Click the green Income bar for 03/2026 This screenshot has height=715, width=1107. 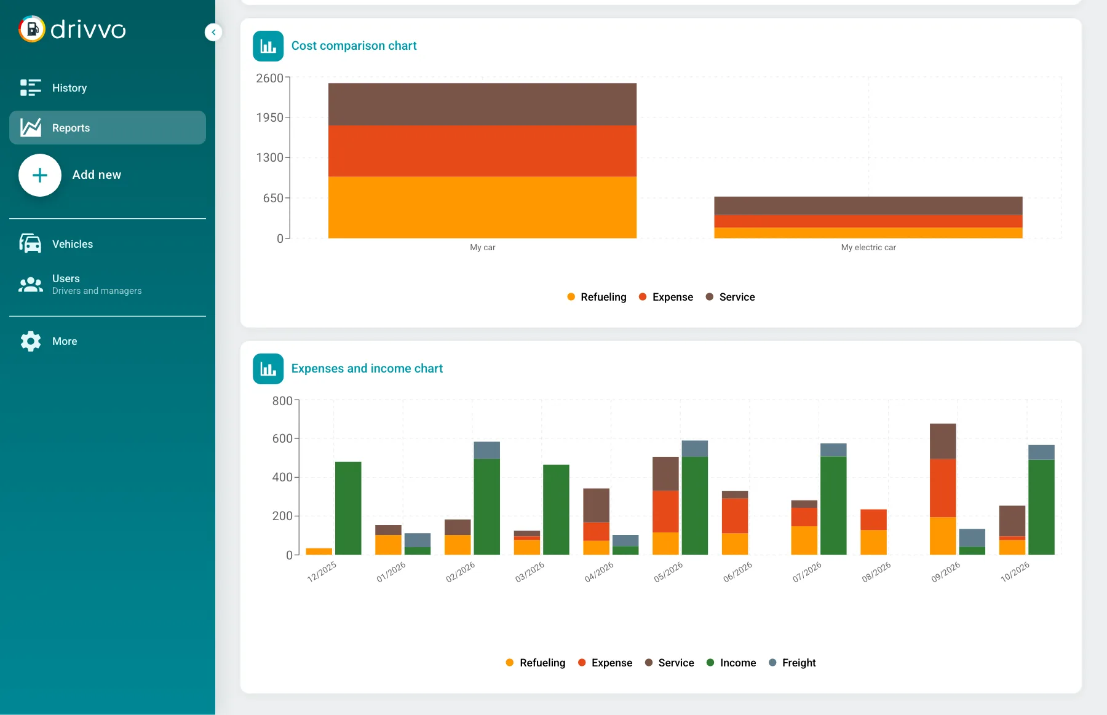tap(556, 510)
